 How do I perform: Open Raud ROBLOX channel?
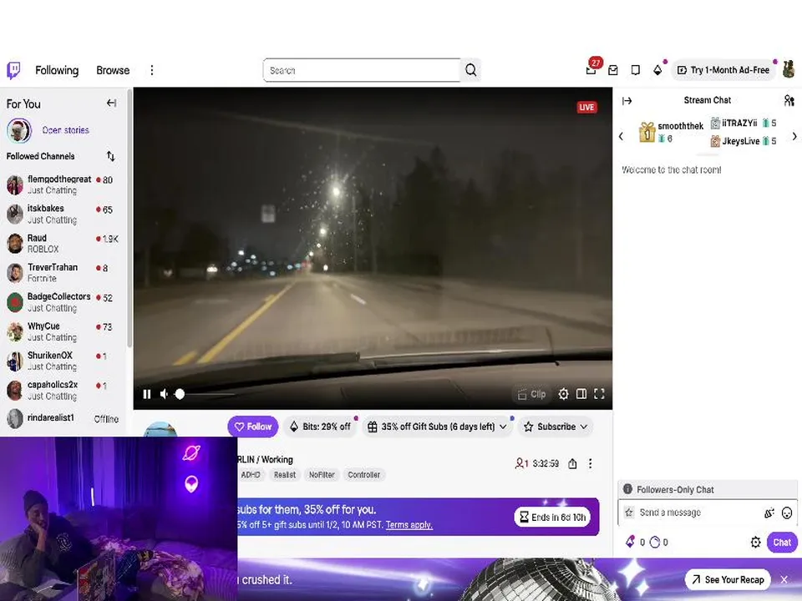[63, 243]
